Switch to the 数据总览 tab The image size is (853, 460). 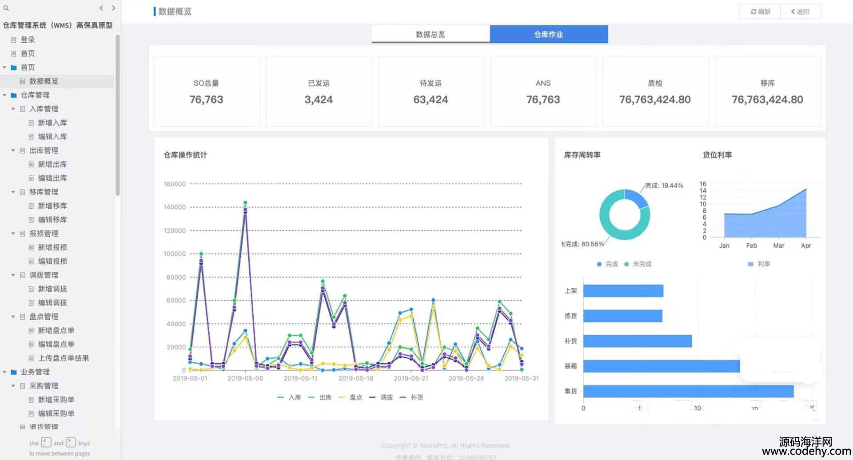coord(430,34)
